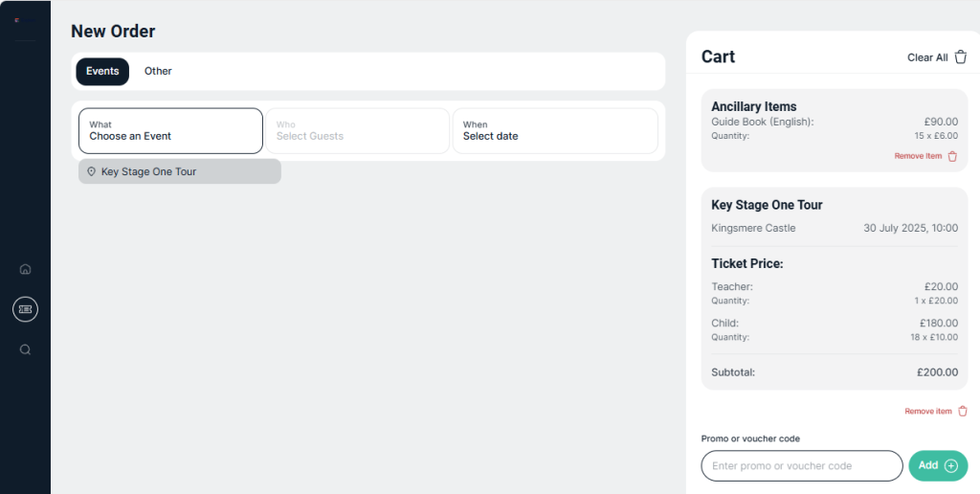
Task: Open the home page from sidebar
Action: click(x=25, y=269)
